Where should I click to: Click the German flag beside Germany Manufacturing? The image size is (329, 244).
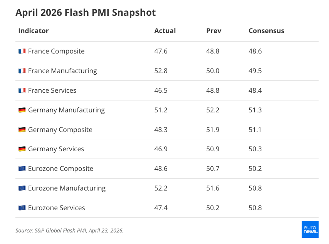click(22, 110)
